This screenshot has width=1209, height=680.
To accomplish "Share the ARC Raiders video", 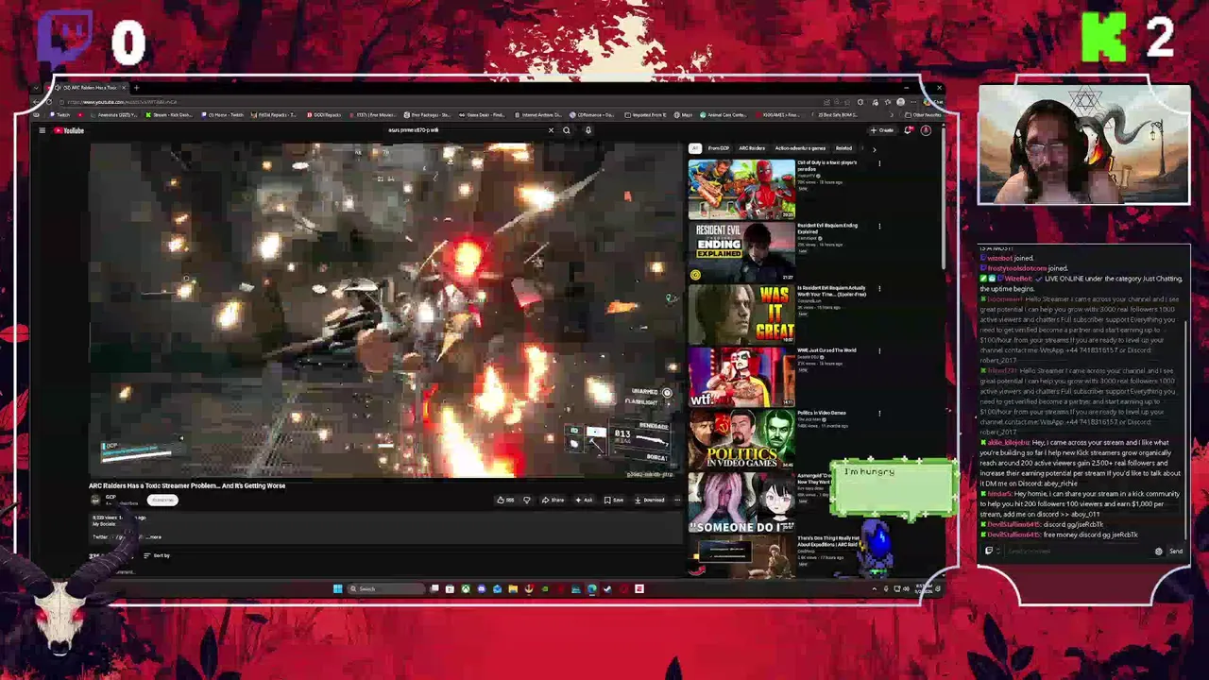I will pyautogui.click(x=554, y=501).
